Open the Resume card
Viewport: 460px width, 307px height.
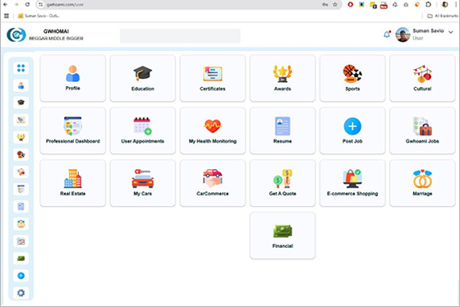point(283,131)
